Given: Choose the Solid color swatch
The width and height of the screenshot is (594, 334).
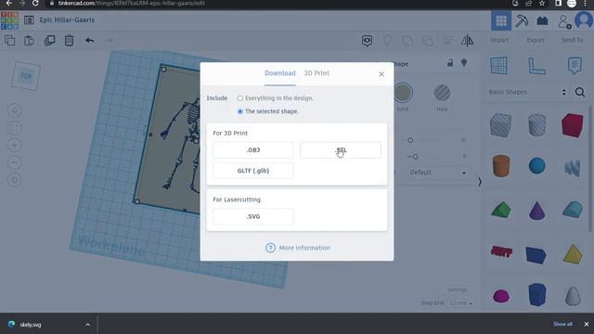Looking at the screenshot, I should click(403, 93).
